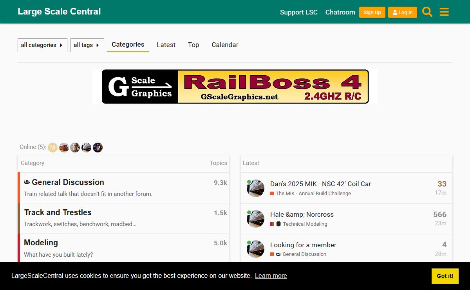
Task: Dismiss cookie notice with Got it!
Action: [x=445, y=276]
